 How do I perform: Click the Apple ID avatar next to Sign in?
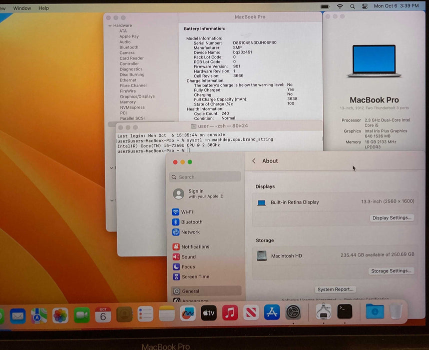click(x=178, y=193)
